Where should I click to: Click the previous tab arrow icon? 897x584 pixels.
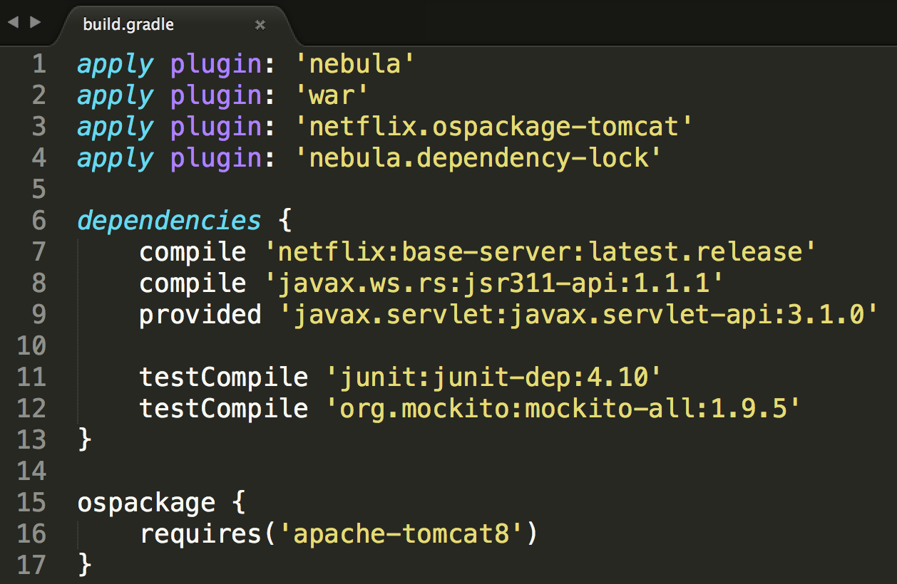tap(12, 22)
